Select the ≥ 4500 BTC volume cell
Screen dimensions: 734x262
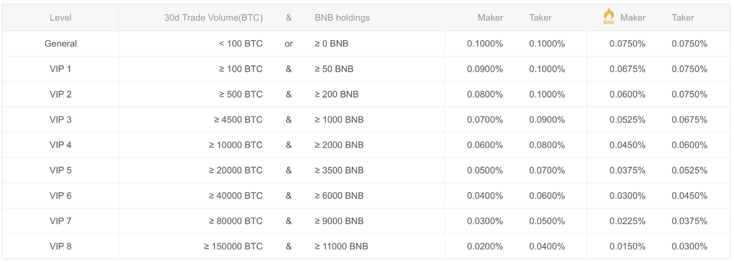(x=238, y=120)
